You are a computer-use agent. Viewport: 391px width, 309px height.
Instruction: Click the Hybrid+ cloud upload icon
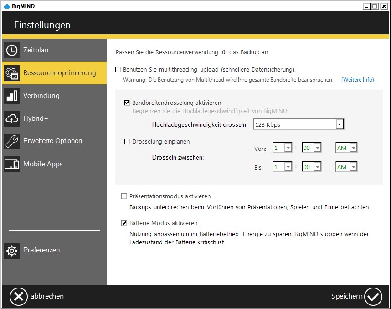pos(12,118)
